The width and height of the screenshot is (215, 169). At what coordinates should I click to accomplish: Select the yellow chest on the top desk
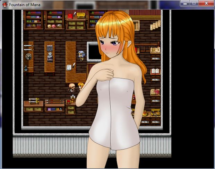pyautogui.click(x=81, y=15)
